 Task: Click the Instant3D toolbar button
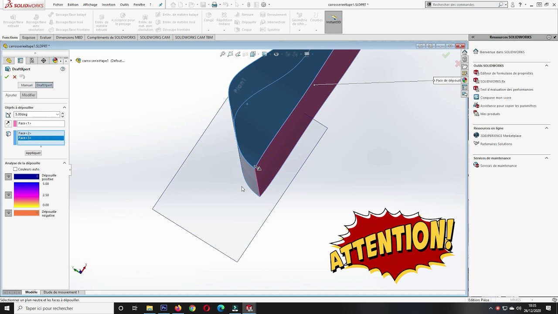pos(333,22)
